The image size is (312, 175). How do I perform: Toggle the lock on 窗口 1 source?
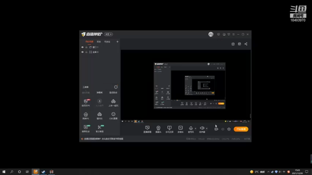pos(86,47)
